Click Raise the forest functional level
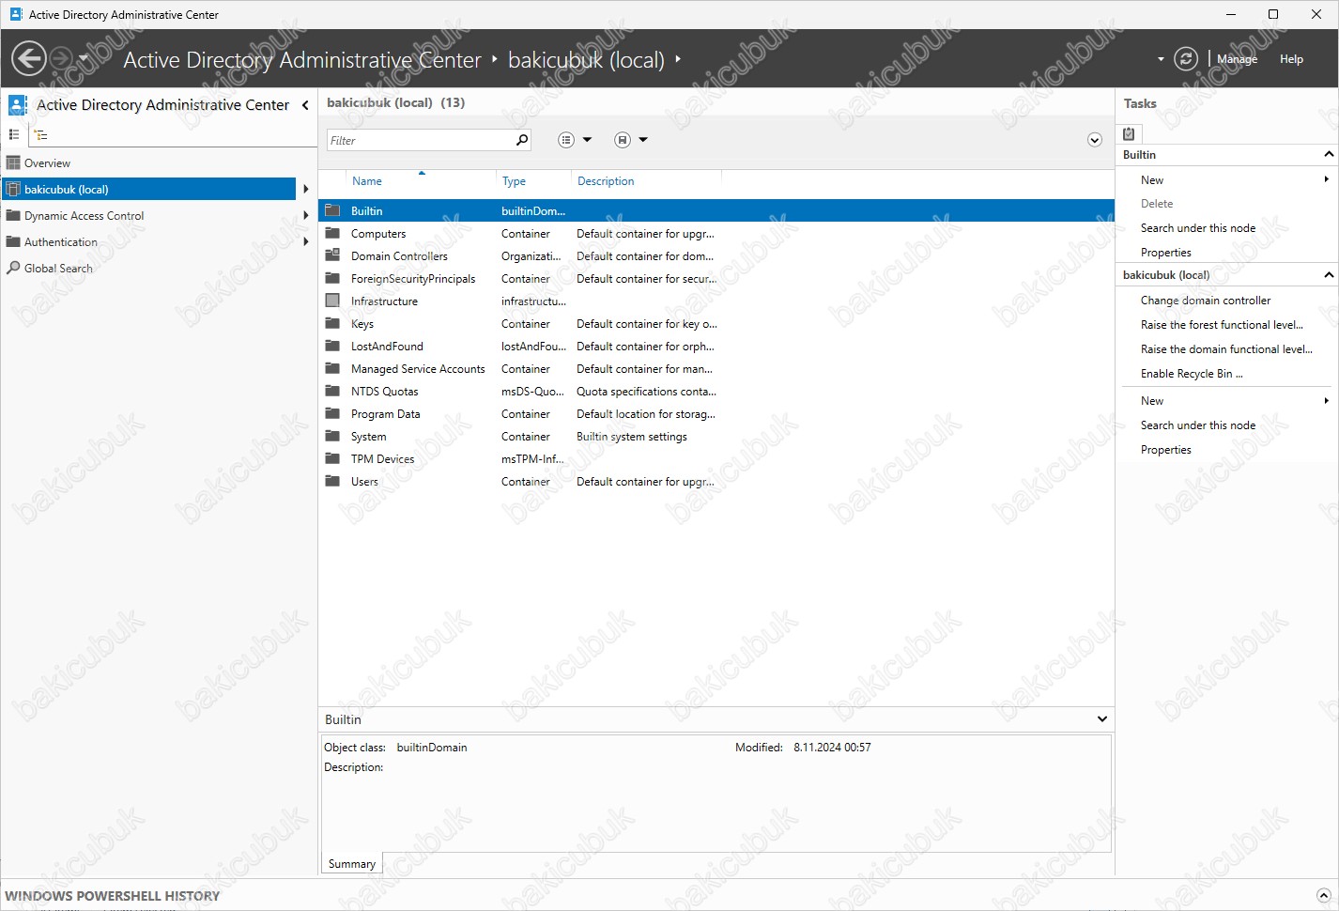This screenshot has width=1339, height=911. coord(1222,325)
